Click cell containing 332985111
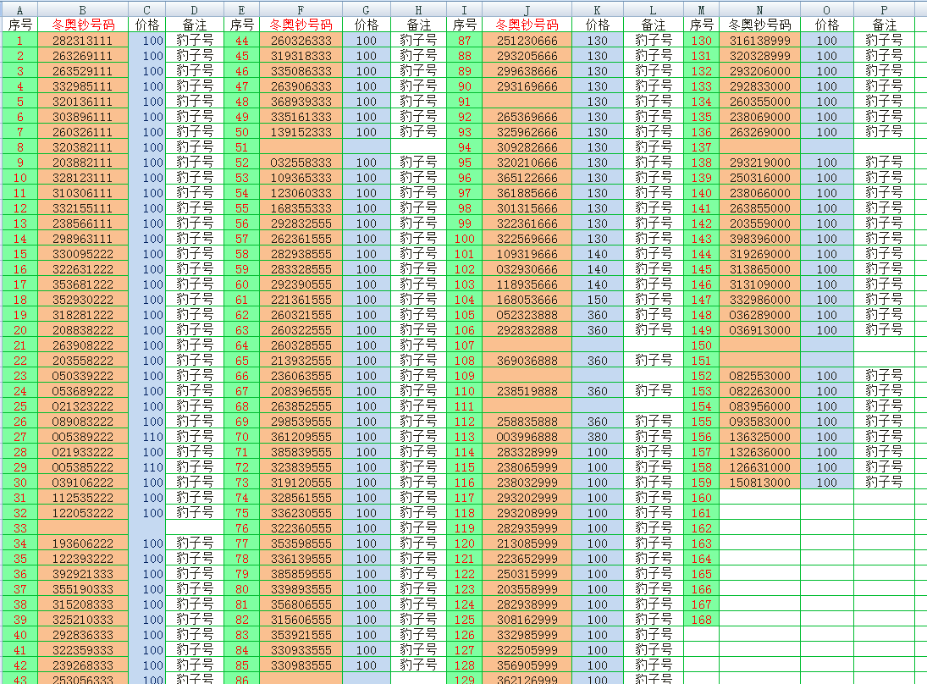This screenshot has height=684, width=927. (x=83, y=86)
